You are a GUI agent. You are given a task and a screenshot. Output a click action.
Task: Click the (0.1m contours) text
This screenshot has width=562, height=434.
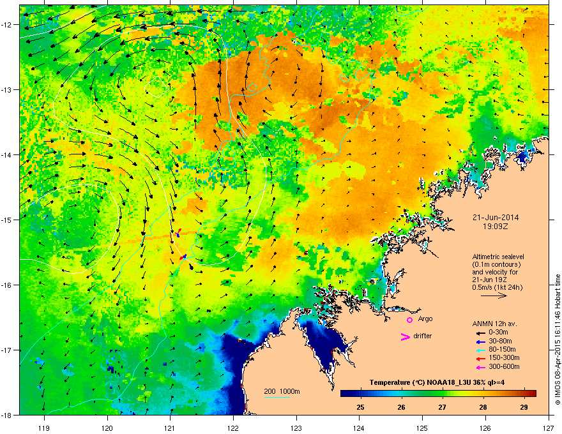click(496, 265)
